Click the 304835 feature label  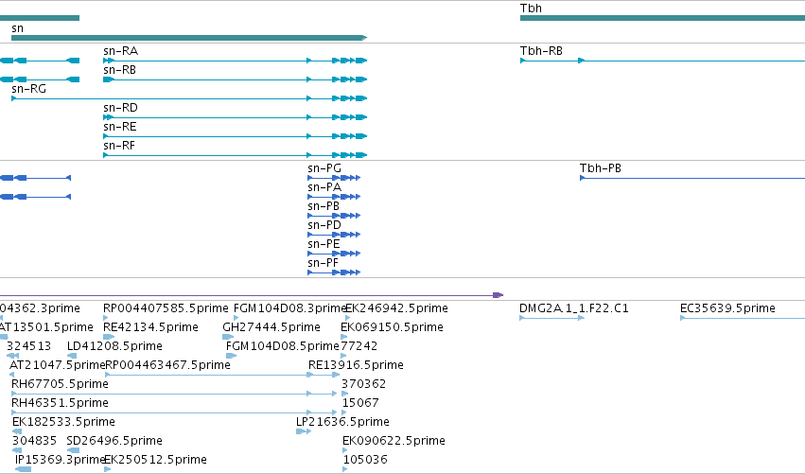(34, 441)
